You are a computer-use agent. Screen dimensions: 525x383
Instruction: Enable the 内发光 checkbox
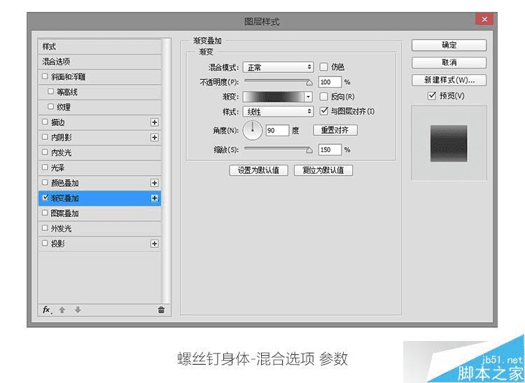[45, 152]
